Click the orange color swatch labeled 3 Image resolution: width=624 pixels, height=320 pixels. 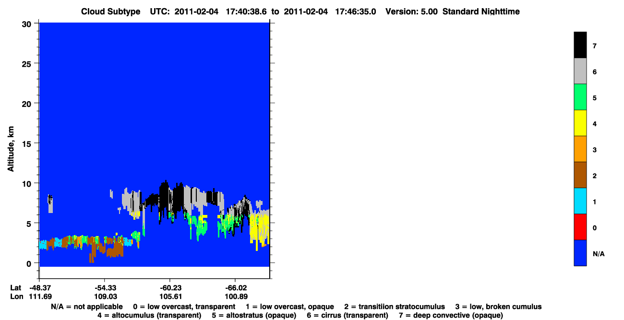tap(580, 149)
